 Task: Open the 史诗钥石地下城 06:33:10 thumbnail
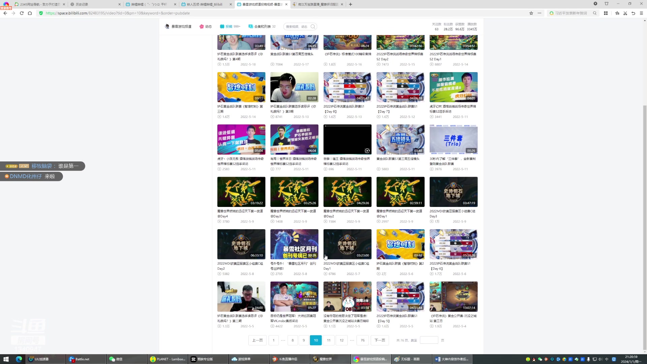coord(241,244)
